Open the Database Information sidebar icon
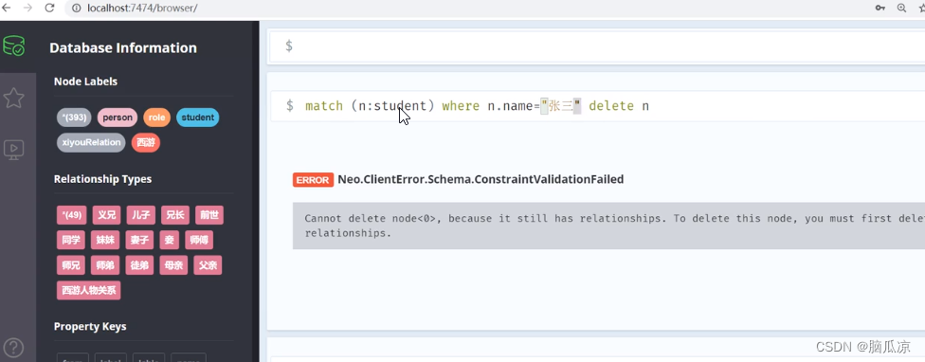Screen dimensions: 925x362 pyautogui.click(x=13, y=45)
